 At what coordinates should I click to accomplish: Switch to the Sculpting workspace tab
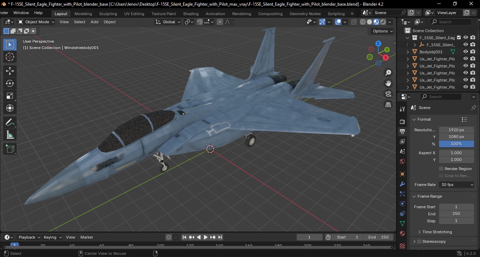(108, 14)
